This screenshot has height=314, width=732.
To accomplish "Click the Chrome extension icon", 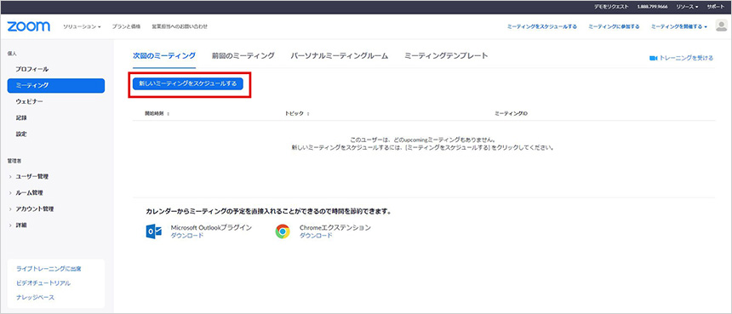I will [283, 231].
